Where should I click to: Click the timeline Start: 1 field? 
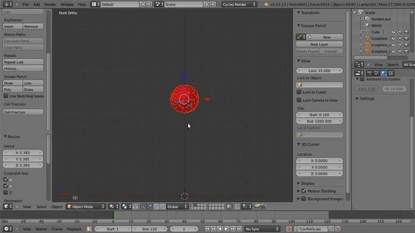click(113, 229)
